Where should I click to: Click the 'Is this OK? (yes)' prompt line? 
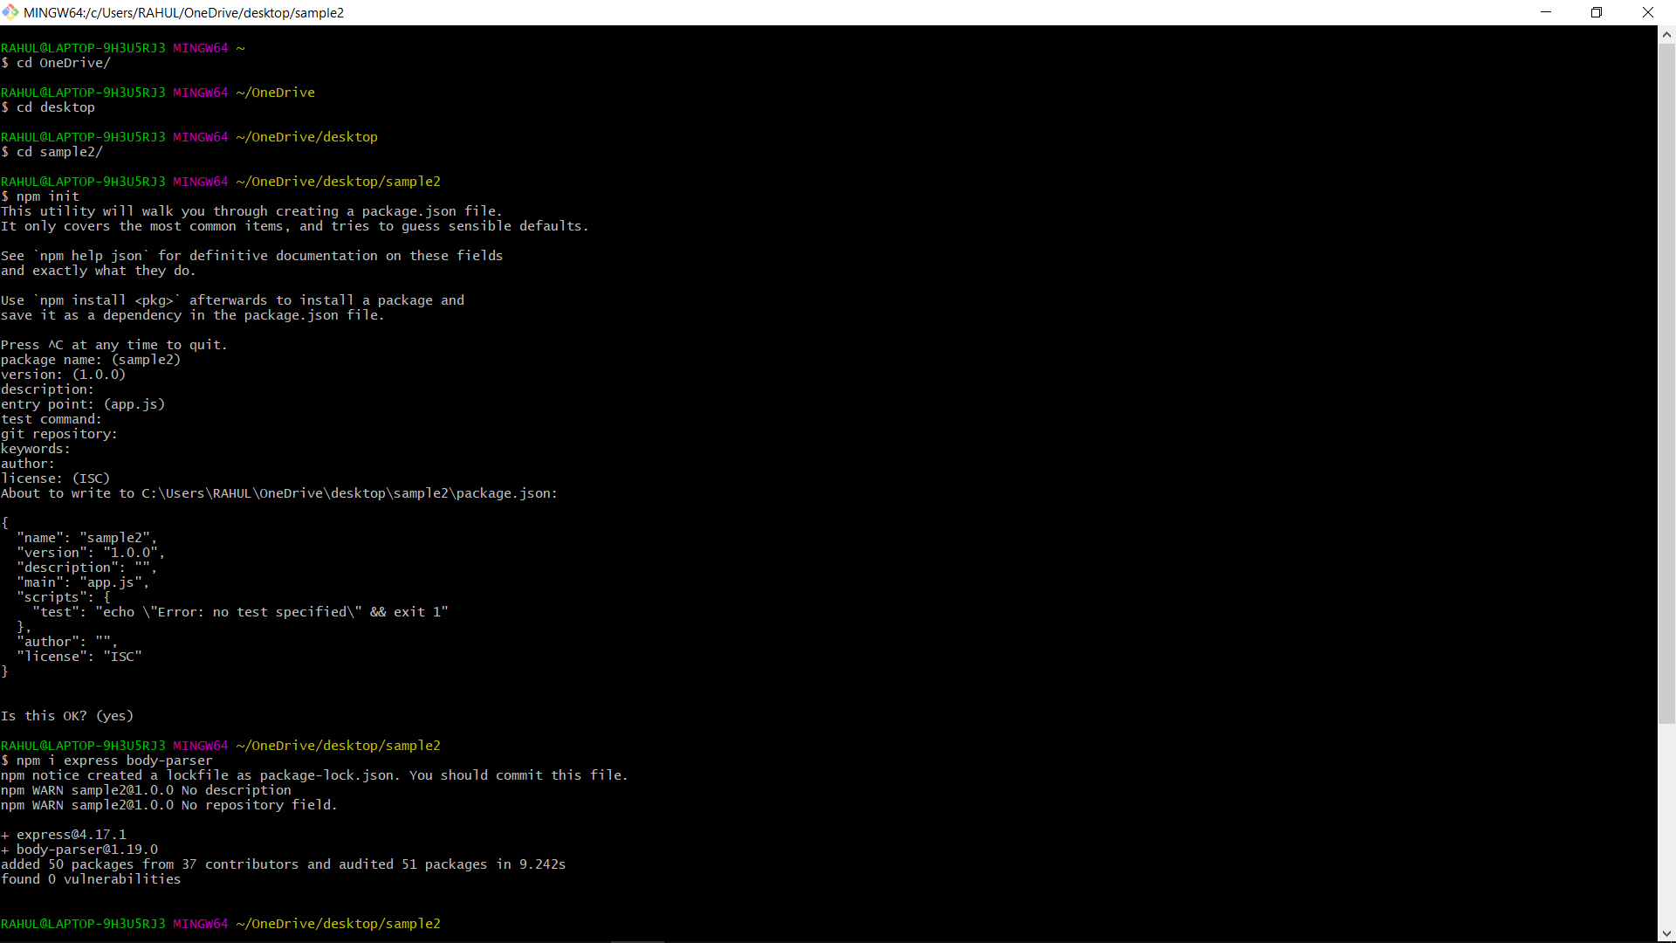(67, 716)
